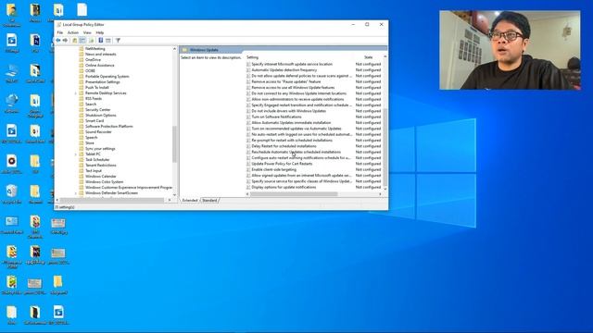Select the Store folder in tree
This screenshot has width=593, height=333.
(89, 143)
